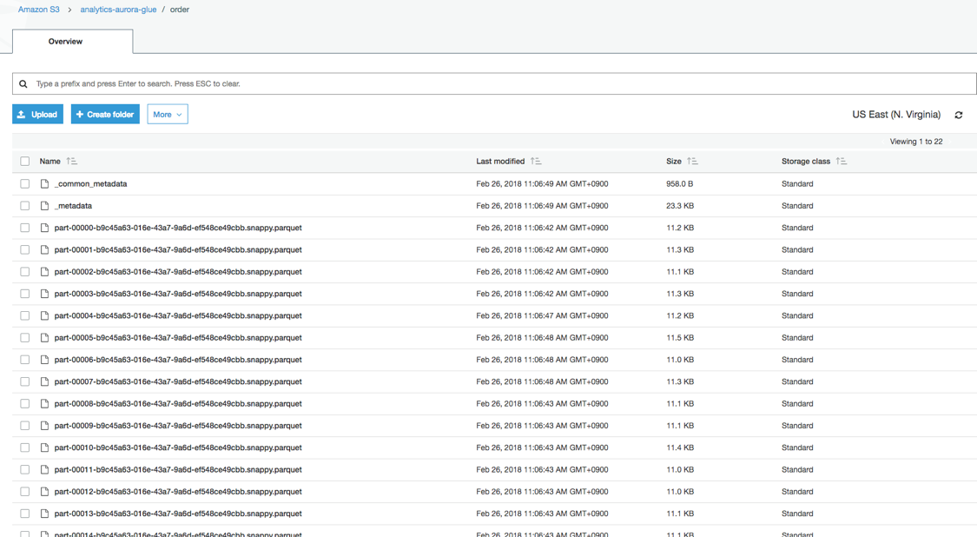Sort by Name column sort icon
Screen dimensions: 977x537
coord(72,161)
